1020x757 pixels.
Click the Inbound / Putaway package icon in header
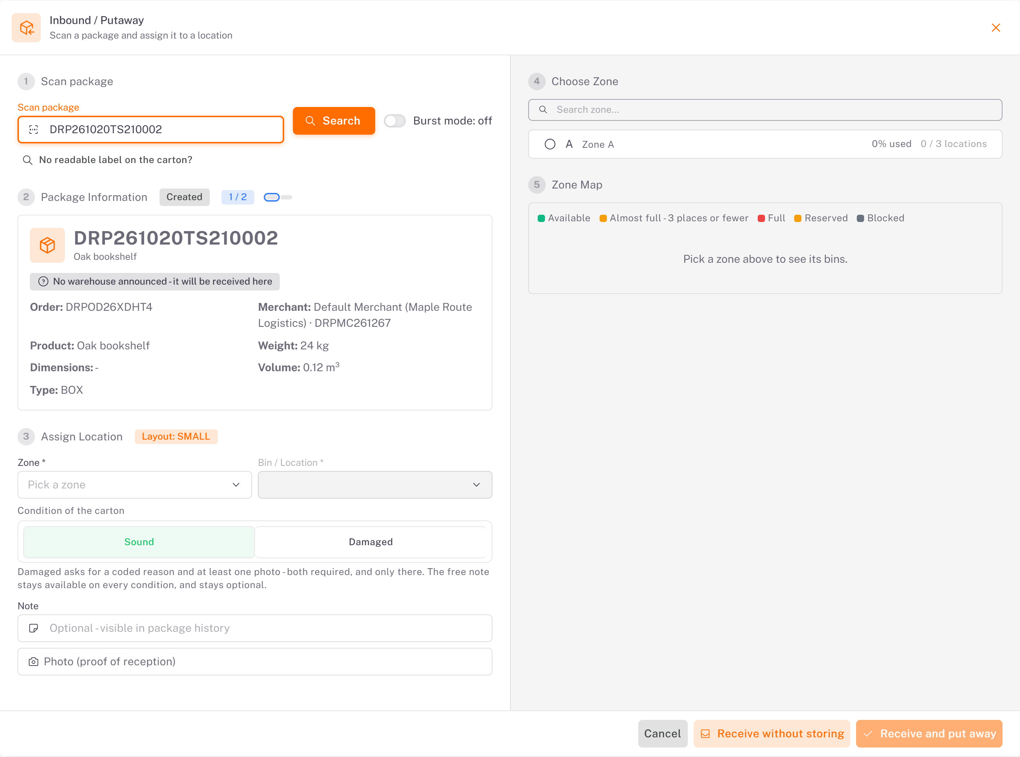coord(26,28)
